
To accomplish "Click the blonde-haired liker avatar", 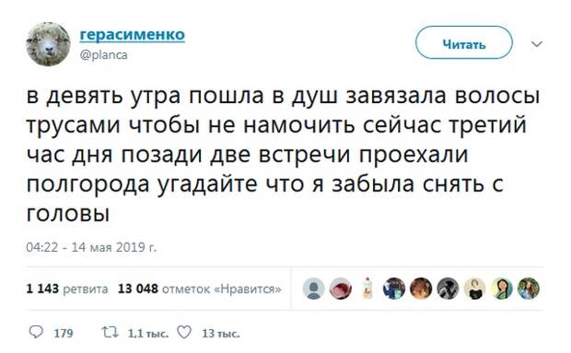I will (475, 289).
